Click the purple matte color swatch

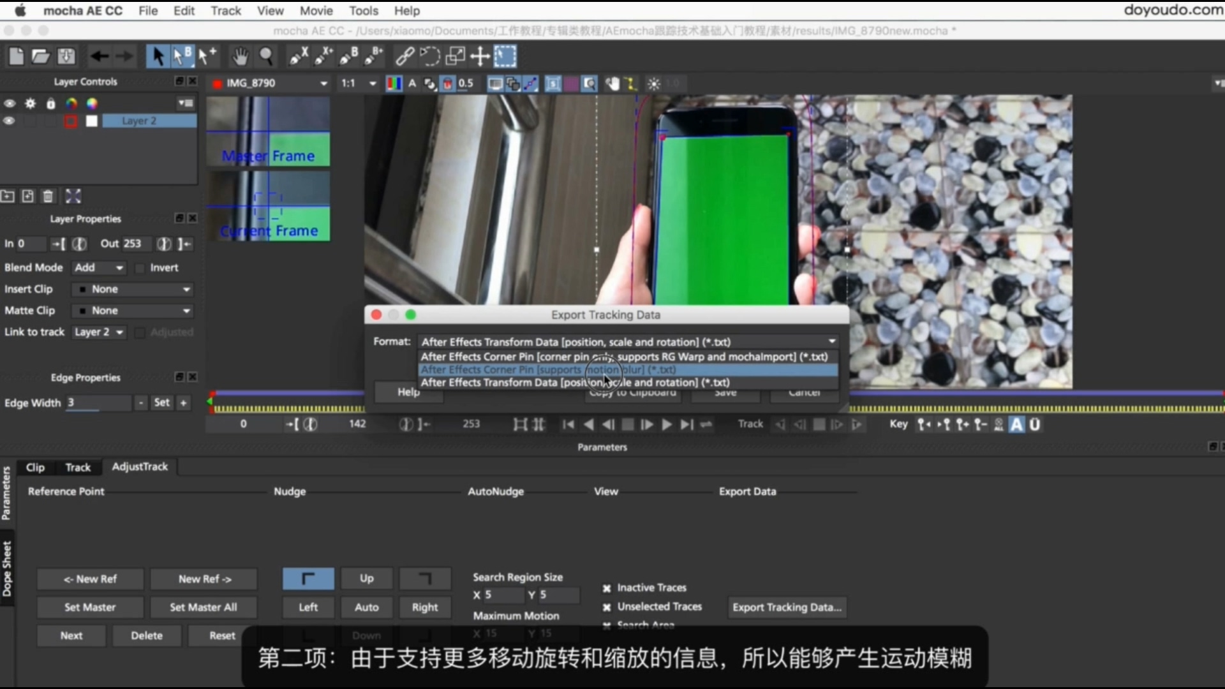[x=571, y=84]
